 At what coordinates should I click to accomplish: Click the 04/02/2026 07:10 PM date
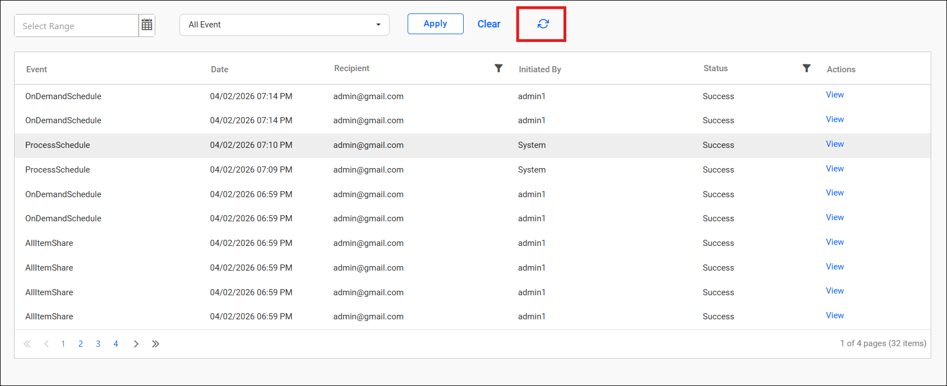(251, 145)
